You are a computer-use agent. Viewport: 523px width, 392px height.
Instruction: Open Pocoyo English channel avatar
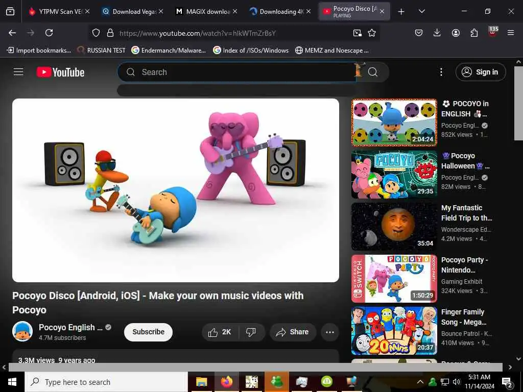[22, 332]
